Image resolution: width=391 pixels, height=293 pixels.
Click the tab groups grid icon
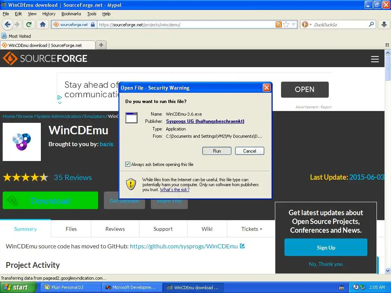(387, 45)
